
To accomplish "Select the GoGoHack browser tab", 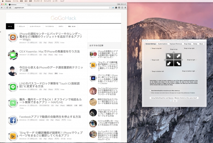I will click(17, 5).
